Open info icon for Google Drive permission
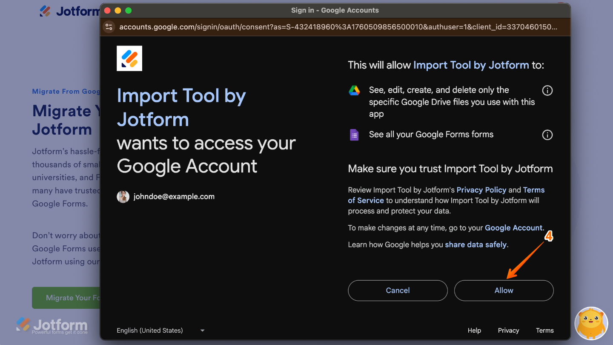The image size is (613, 345). pyautogui.click(x=547, y=91)
